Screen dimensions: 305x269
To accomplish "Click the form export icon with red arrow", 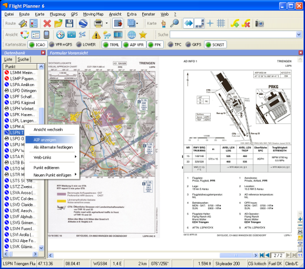I will click(117, 24).
